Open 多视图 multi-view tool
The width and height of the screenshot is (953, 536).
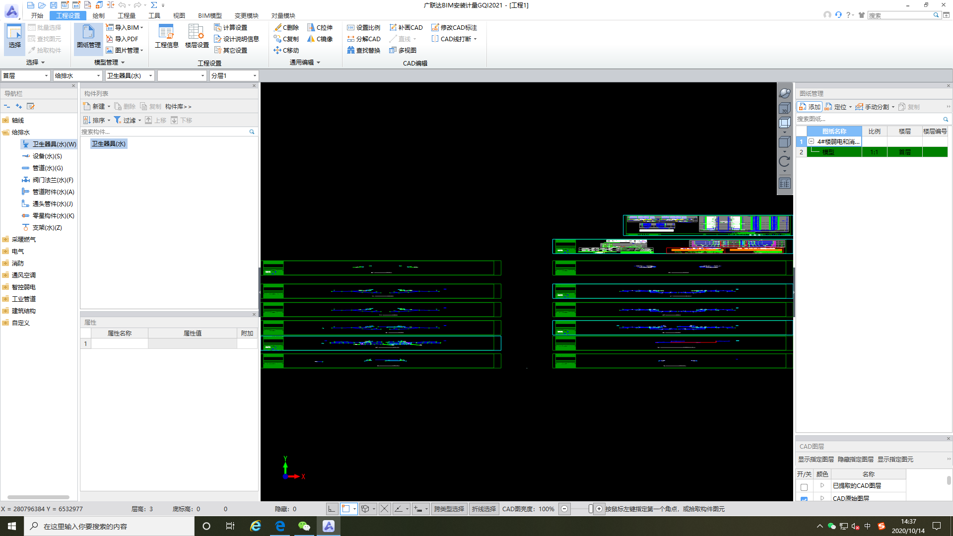coord(403,50)
